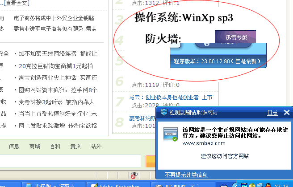The image size is (293, 187).
Task: Open 网上发贴求购激增 article
Action: (x=42, y=126)
